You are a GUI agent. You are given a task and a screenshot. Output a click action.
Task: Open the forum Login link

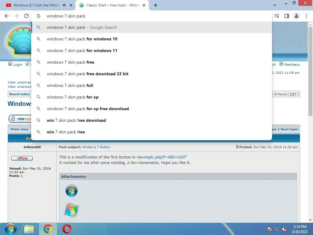(17, 65)
